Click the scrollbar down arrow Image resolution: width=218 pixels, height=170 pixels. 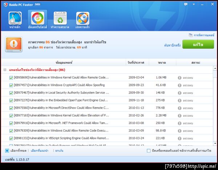(215, 144)
